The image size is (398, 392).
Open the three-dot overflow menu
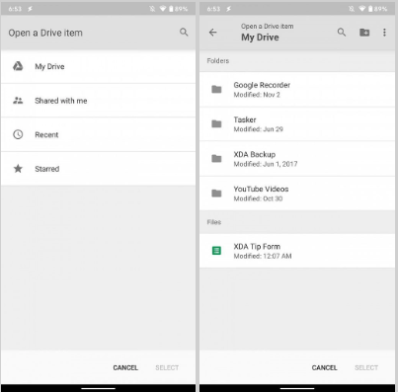(384, 33)
